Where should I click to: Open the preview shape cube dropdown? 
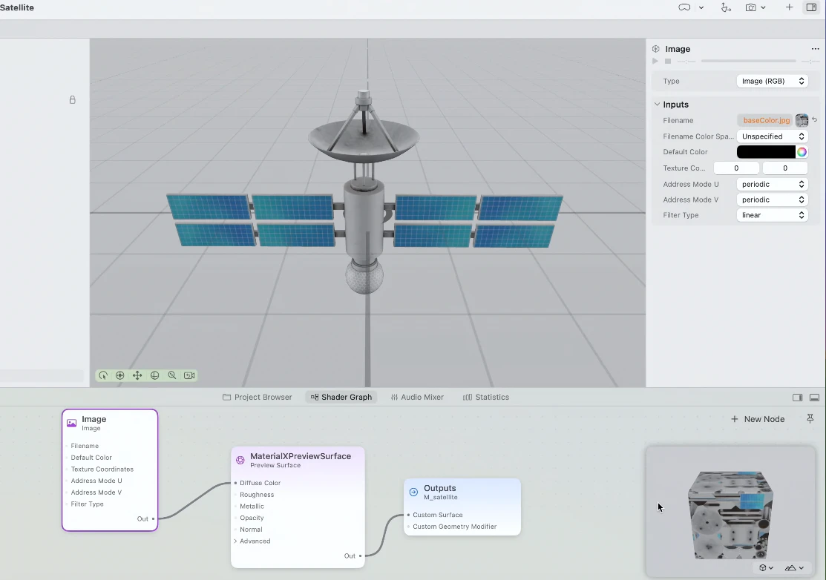pyautogui.click(x=766, y=568)
